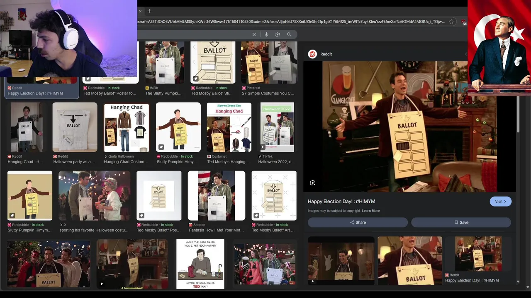The width and height of the screenshot is (531, 298).
Task: Click the 'Hanging Chad Costum...' caption text
Action: pos(126,162)
